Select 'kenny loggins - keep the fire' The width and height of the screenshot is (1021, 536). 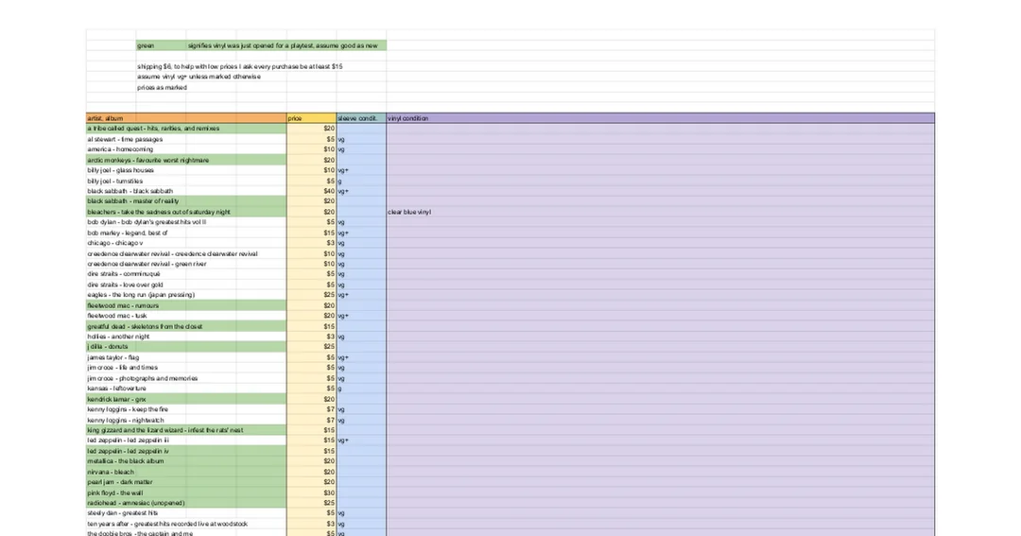[x=186, y=409]
